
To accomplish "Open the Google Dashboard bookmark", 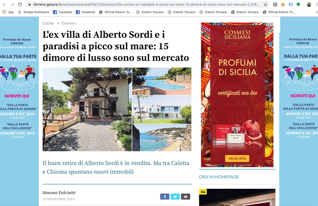I will 34,12.
